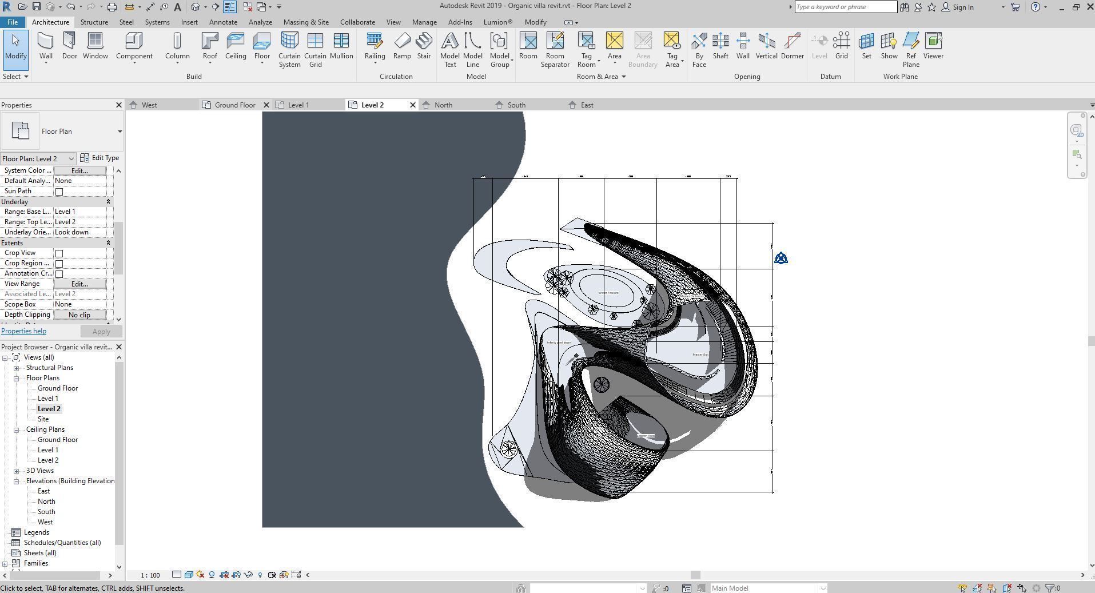The height and width of the screenshot is (593, 1095).
Task: Select the Door tool
Action: [x=70, y=46]
